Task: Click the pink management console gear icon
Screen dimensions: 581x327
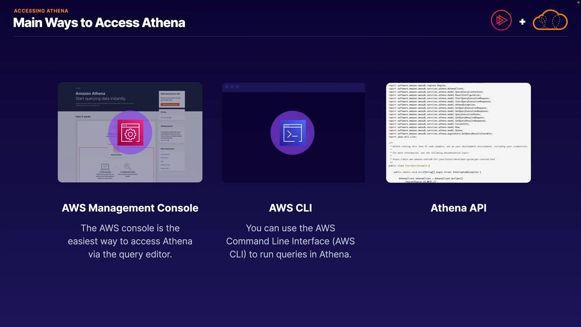Action: [130, 133]
